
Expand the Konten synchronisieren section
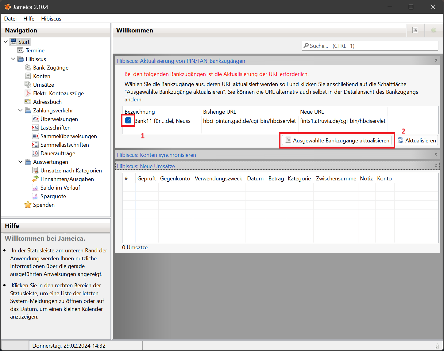(x=436, y=154)
